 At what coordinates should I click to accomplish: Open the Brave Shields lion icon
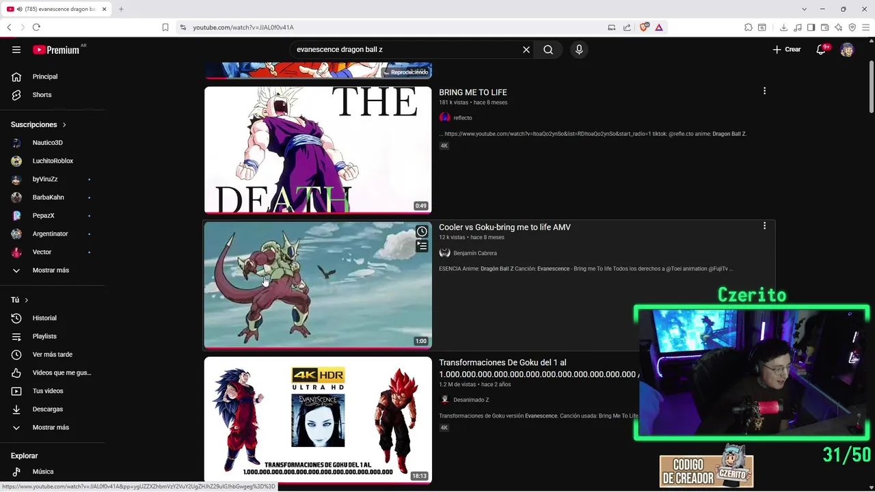click(x=644, y=27)
